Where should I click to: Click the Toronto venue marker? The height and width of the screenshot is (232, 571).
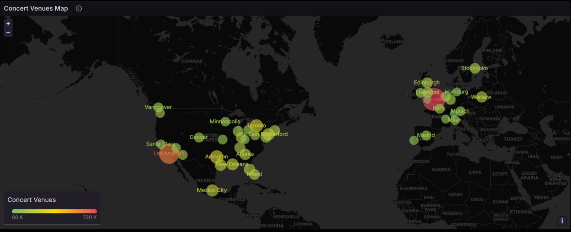(x=257, y=125)
